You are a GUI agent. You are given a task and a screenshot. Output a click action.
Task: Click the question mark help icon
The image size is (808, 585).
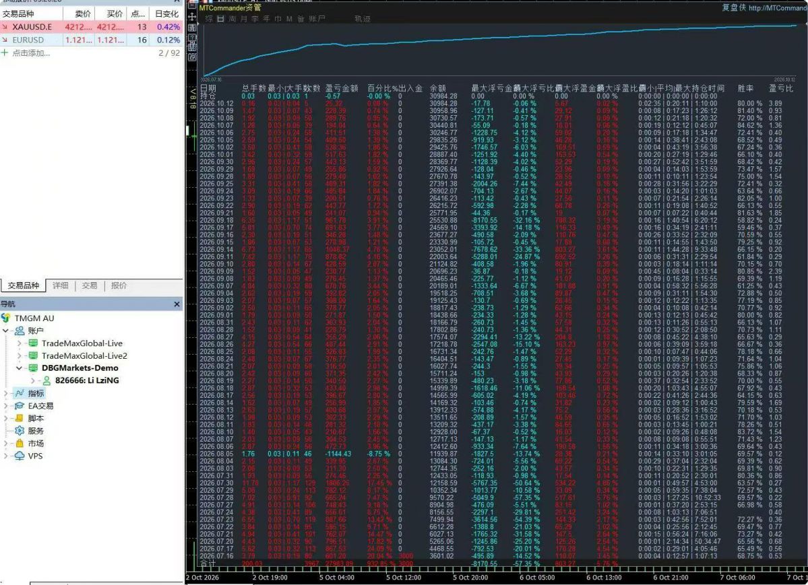[191, 37]
